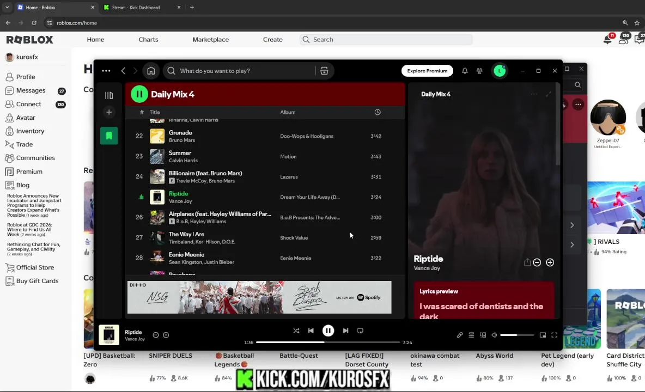Open Roblox Create tab
The width and height of the screenshot is (645, 392).
tap(273, 39)
